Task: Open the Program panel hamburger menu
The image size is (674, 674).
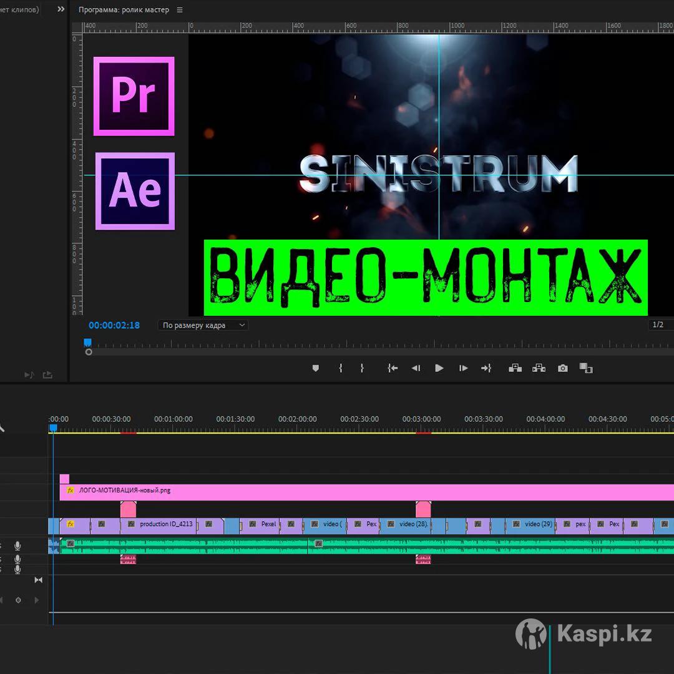Action: pos(180,10)
